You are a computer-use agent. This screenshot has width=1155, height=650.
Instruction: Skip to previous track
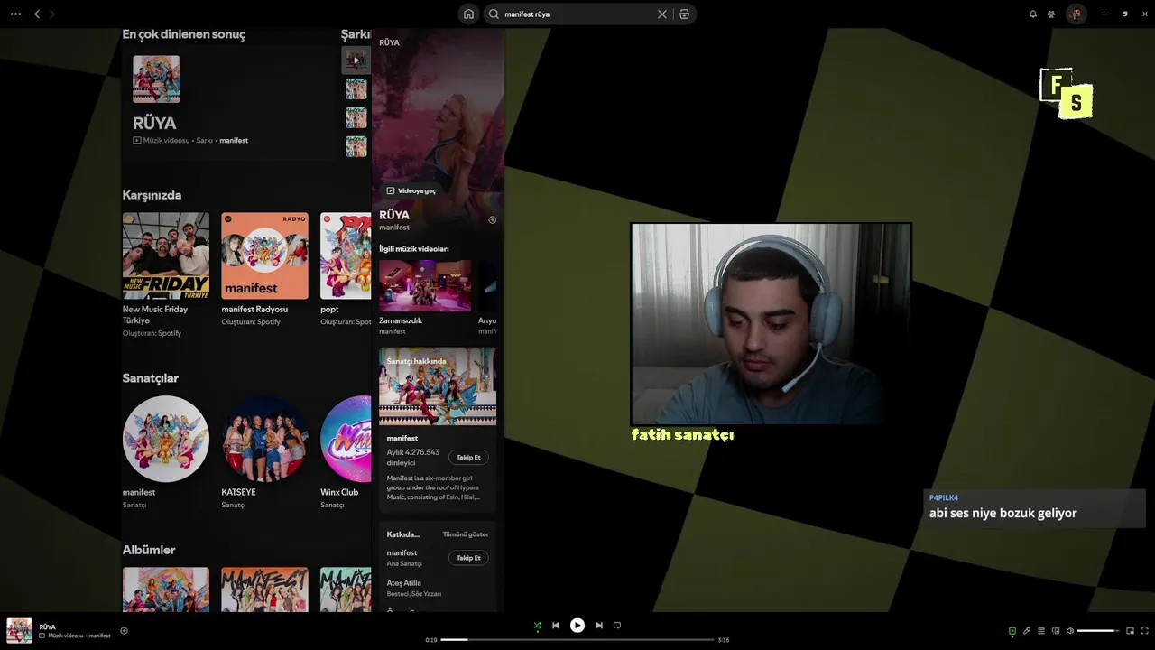[556, 626]
